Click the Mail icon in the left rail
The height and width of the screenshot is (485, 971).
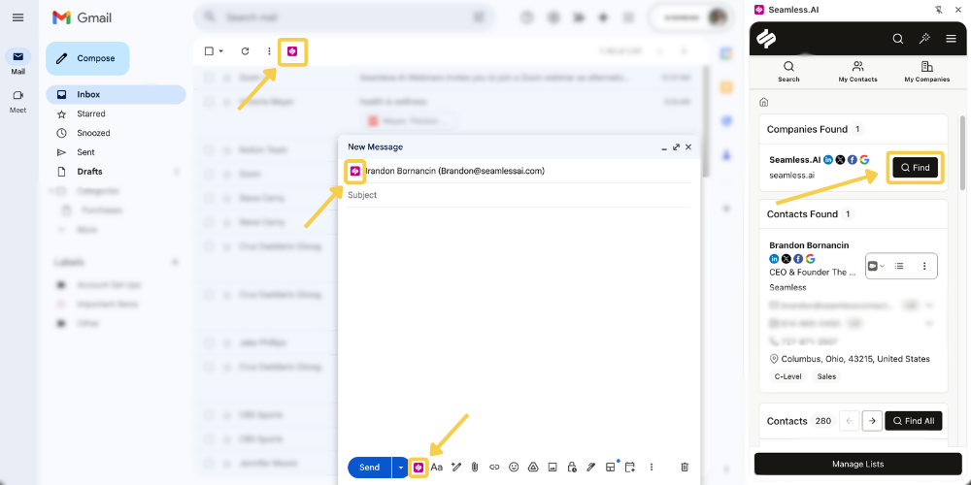coord(17,57)
